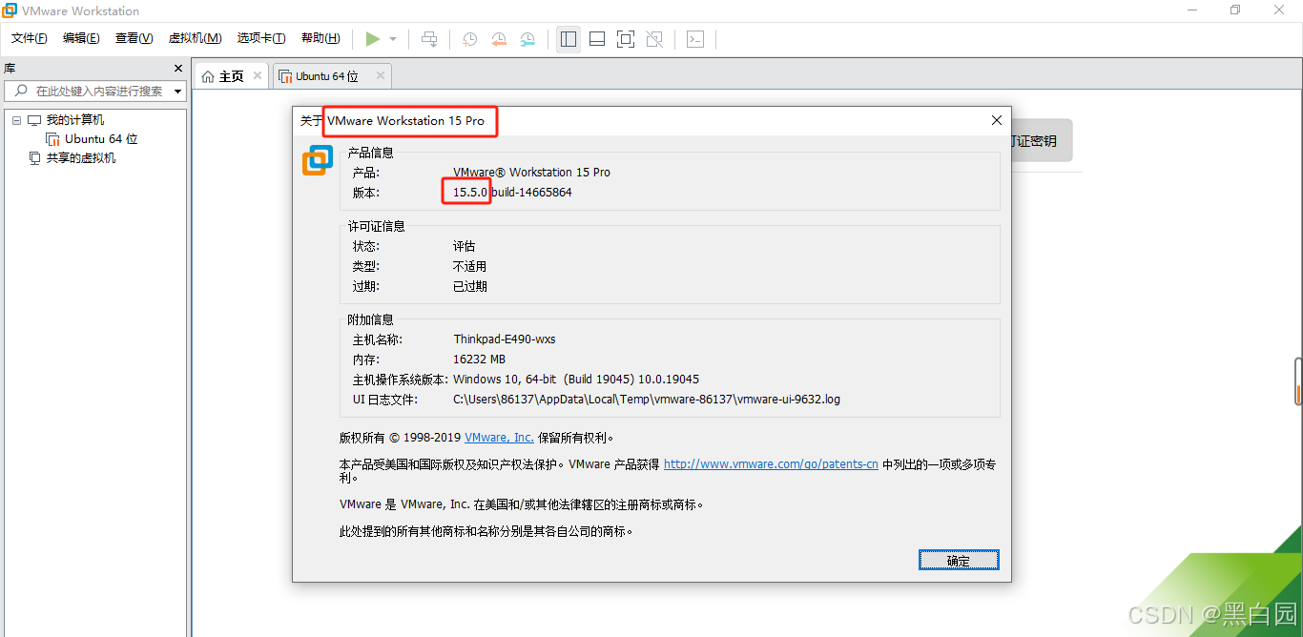Click version text 15.5.0 build-14665864
This screenshot has width=1303, height=637.
pyautogui.click(x=512, y=193)
